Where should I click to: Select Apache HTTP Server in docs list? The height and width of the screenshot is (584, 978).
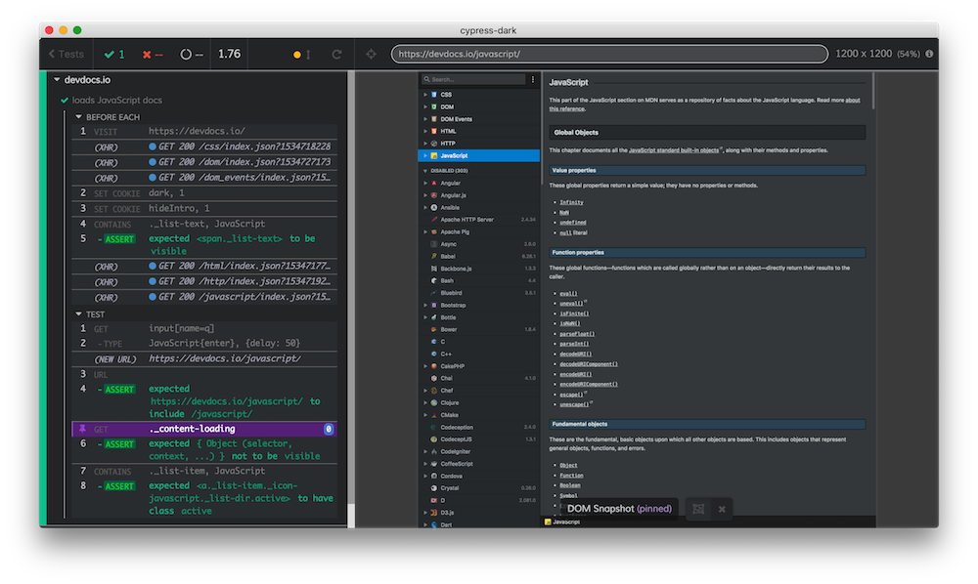click(479, 220)
